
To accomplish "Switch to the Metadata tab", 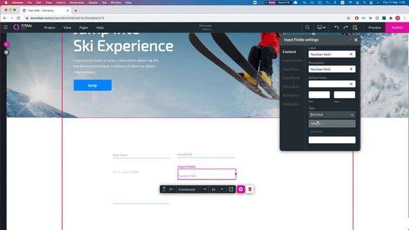I will click(x=290, y=104).
